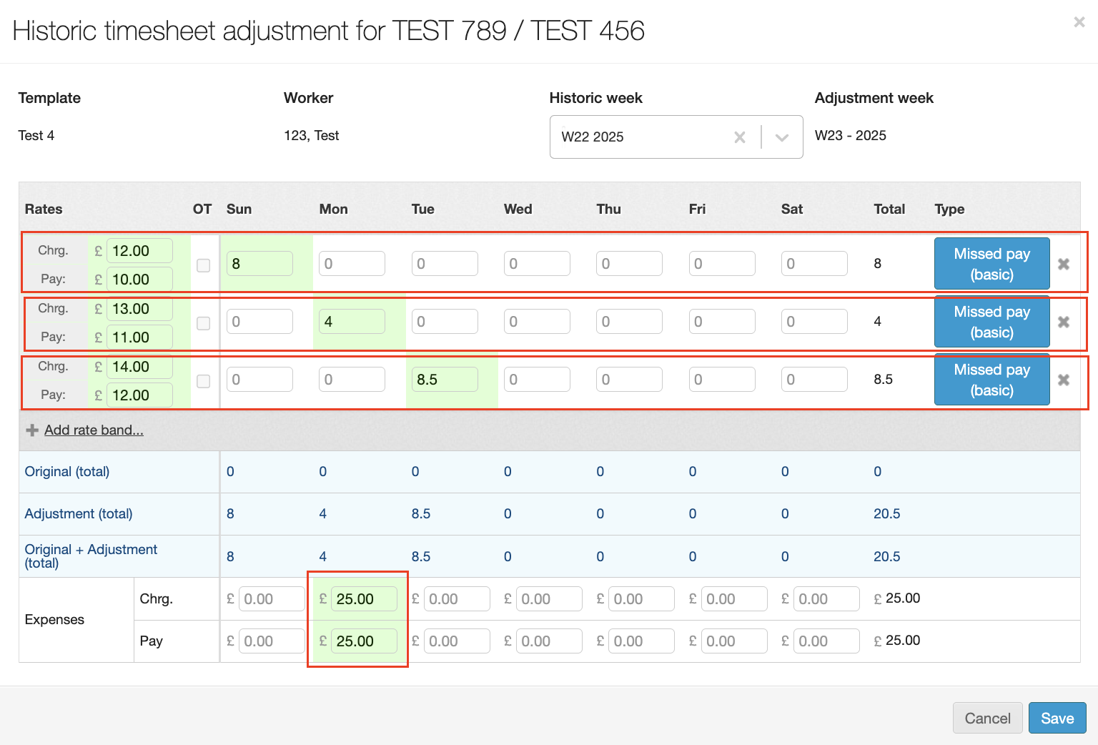Edit the 10.00 pay rate field
The height and width of the screenshot is (745, 1098).
click(139, 280)
